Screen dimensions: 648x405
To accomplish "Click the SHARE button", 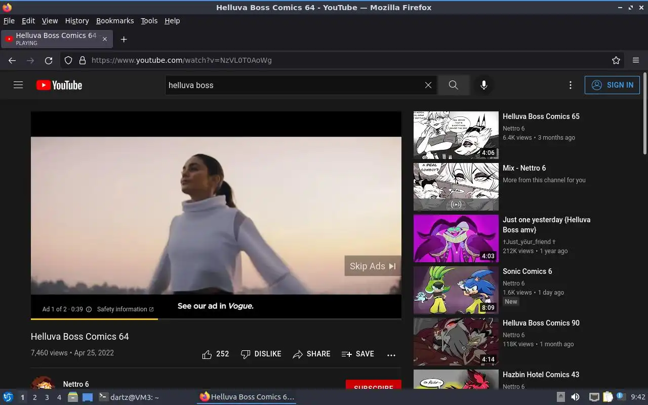I will point(311,354).
